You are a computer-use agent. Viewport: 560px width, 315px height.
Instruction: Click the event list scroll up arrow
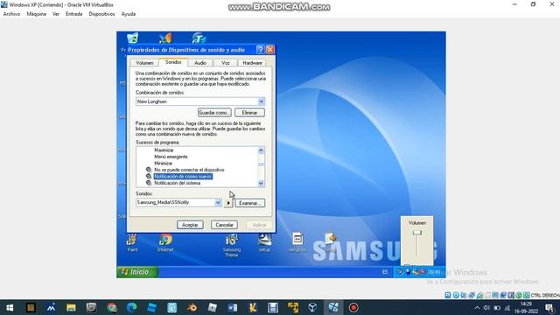[x=261, y=150]
